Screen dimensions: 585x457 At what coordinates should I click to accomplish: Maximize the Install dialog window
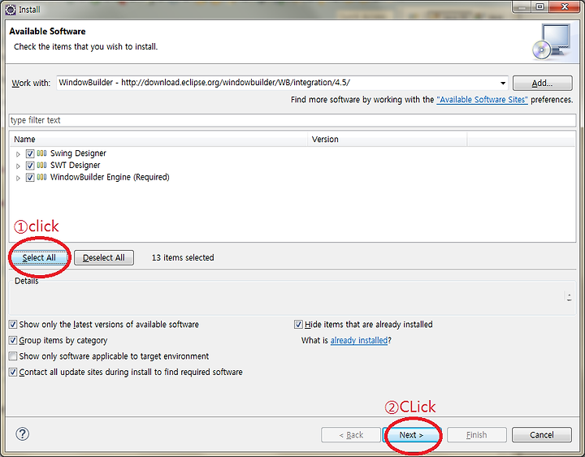[540, 6]
